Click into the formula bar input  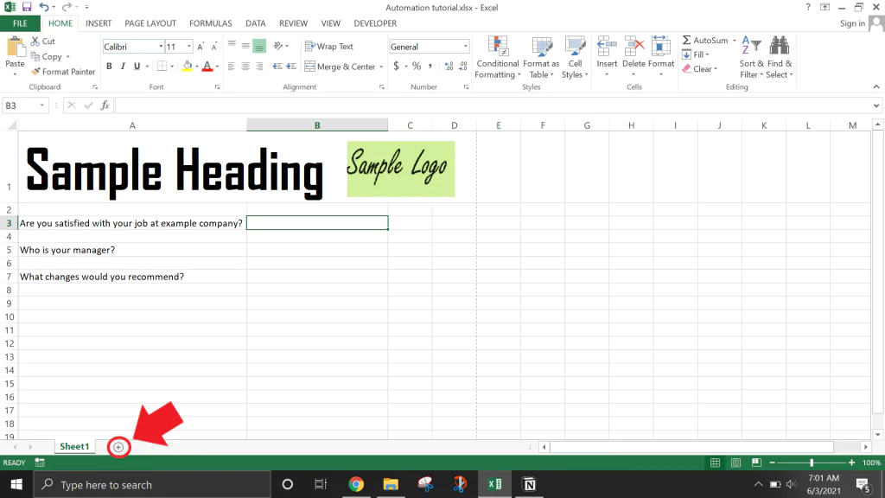(x=493, y=105)
